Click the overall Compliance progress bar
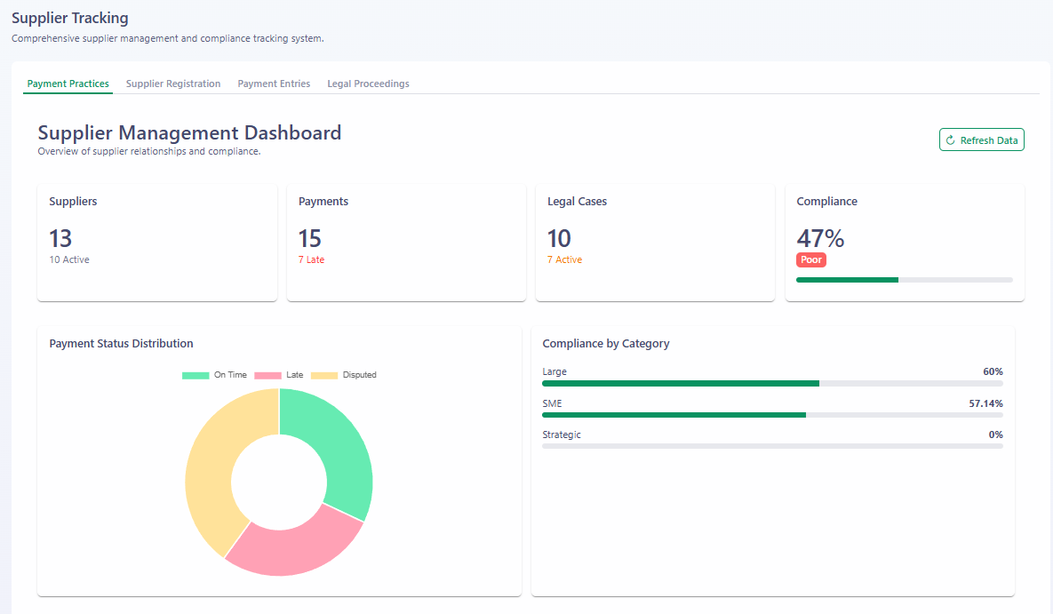The height and width of the screenshot is (614, 1053). 904,280
